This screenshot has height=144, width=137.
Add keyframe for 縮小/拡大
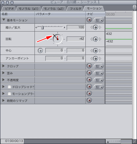point(96,27)
